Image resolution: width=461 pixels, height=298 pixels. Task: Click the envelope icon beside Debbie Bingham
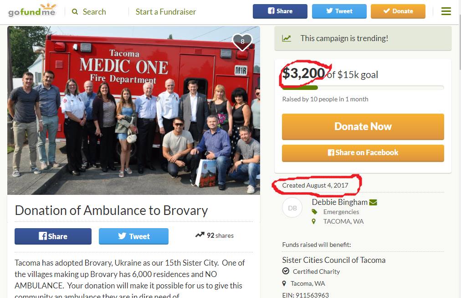[x=373, y=202]
